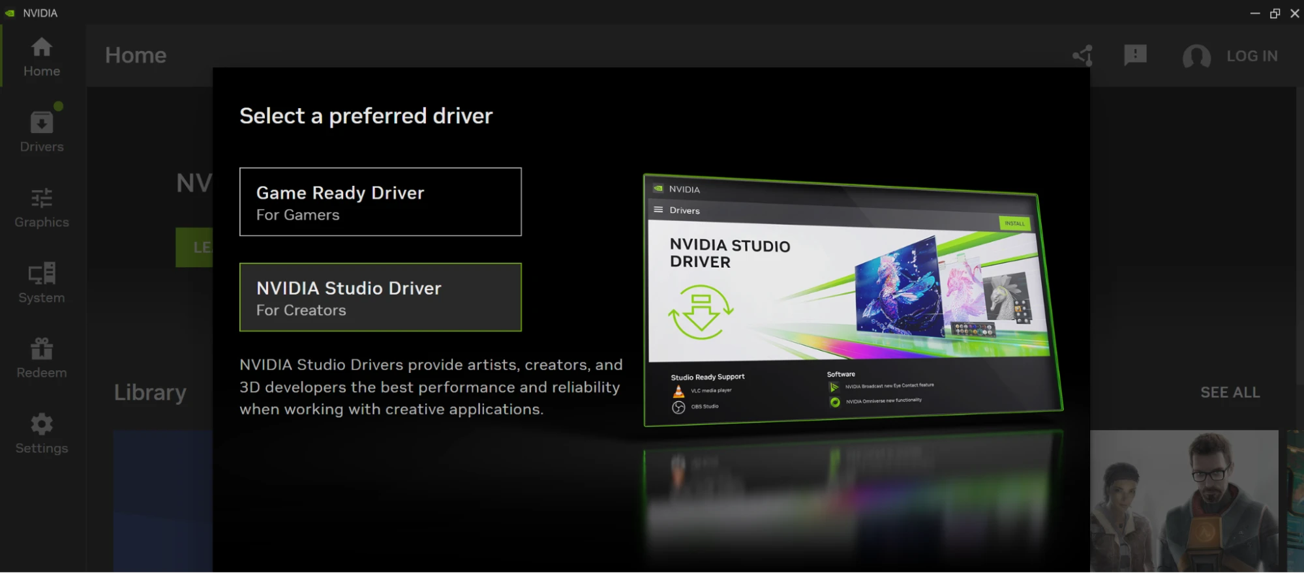Open the Drivers section in sidebar
The width and height of the screenshot is (1304, 573).
tap(42, 132)
